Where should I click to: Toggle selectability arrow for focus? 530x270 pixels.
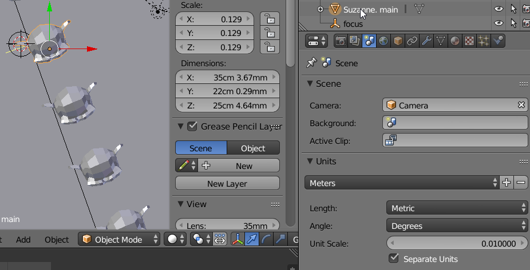514,23
